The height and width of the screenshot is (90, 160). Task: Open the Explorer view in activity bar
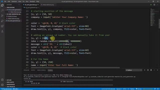[2, 5]
